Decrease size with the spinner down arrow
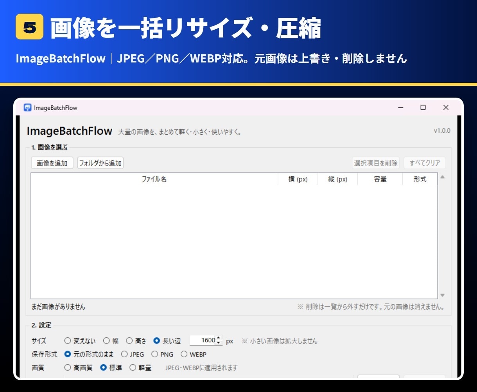477x392 pixels. pos(219,343)
